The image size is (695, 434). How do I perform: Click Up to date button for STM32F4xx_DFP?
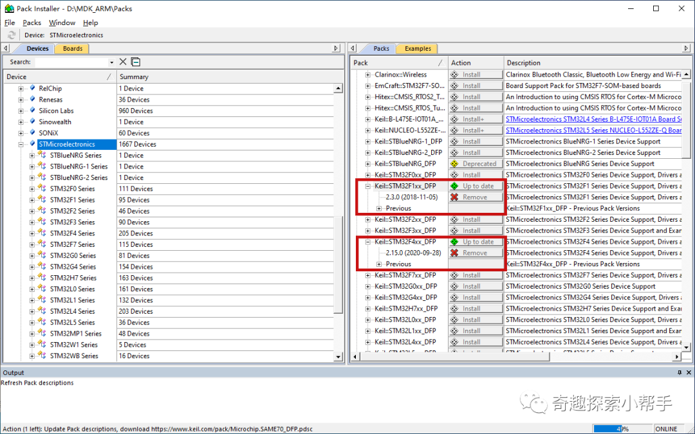pyautogui.click(x=476, y=242)
